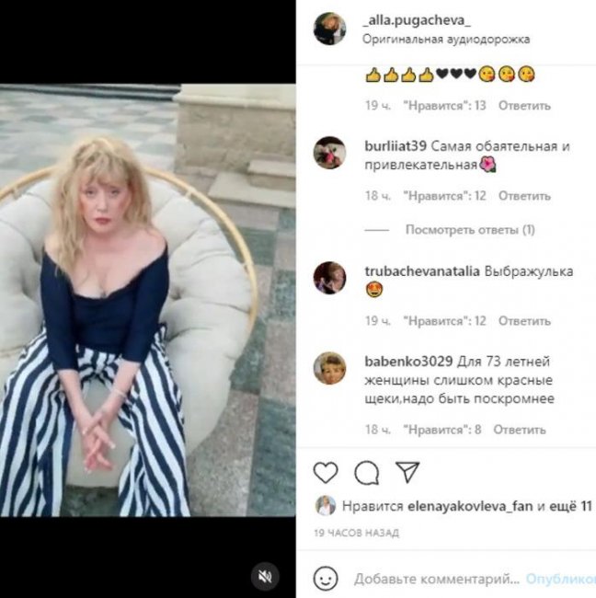The width and height of the screenshot is (596, 598).
Task: Like the post with the heart icon
Action: pyautogui.click(x=326, y=472)
